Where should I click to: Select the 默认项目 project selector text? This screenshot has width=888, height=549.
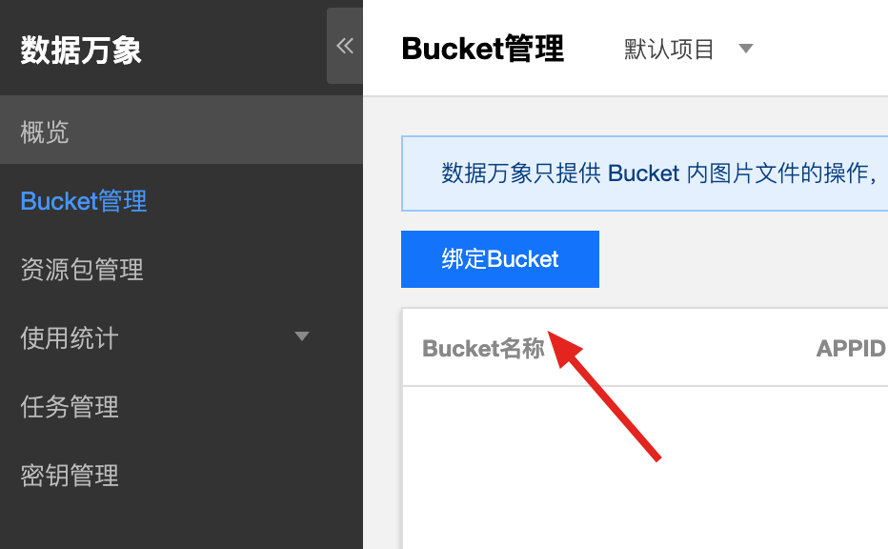tap(668, 50)
